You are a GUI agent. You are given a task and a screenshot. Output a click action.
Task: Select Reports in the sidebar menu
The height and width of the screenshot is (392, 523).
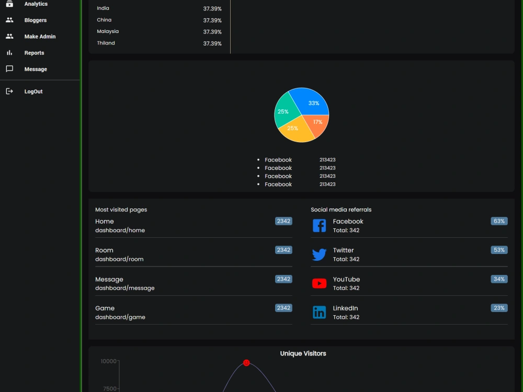pos(35,52)
